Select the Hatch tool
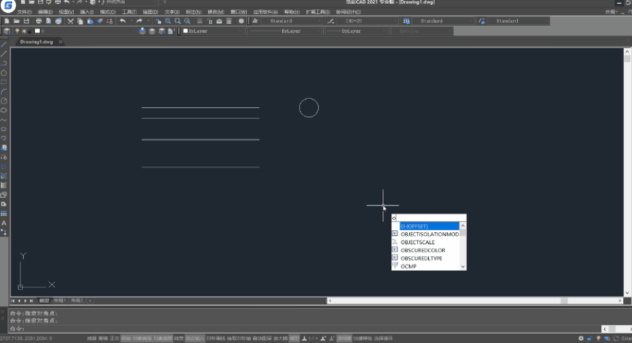The height and width of the screenshot is (343, 632). point(4,186)
